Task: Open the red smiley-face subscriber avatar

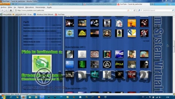Action: (95, 54)
